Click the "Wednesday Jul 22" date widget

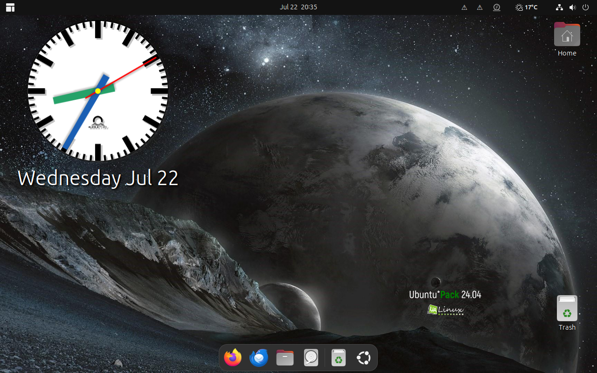98,178
